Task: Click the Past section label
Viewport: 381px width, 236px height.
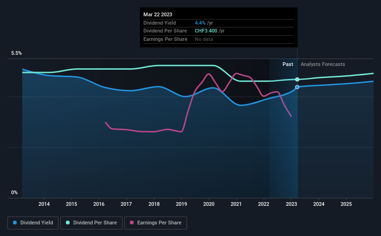Action: point(288,64)
